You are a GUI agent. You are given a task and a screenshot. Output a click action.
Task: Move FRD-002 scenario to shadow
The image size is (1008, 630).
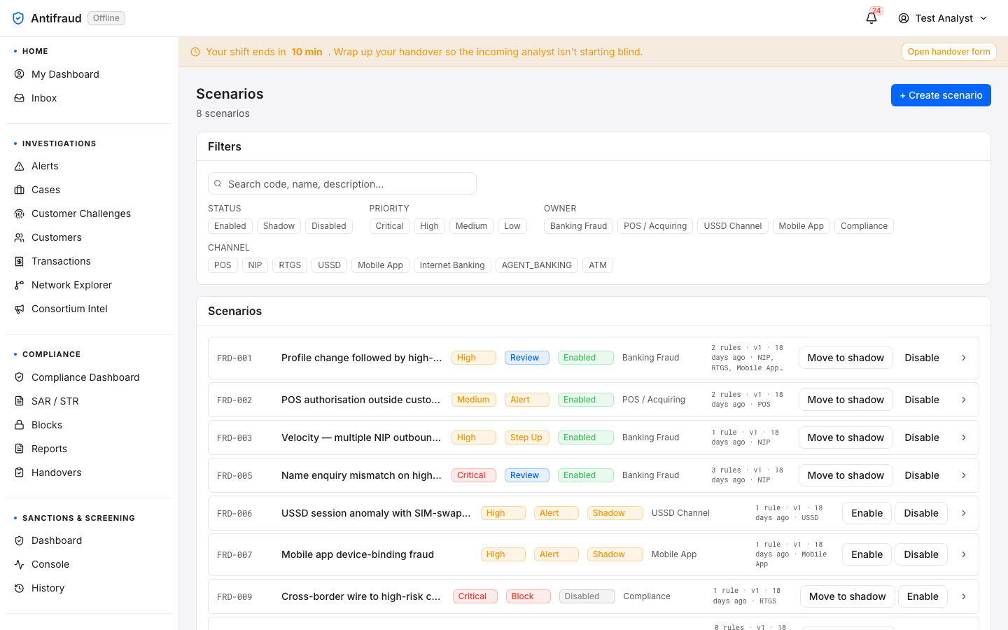point(846,400)
